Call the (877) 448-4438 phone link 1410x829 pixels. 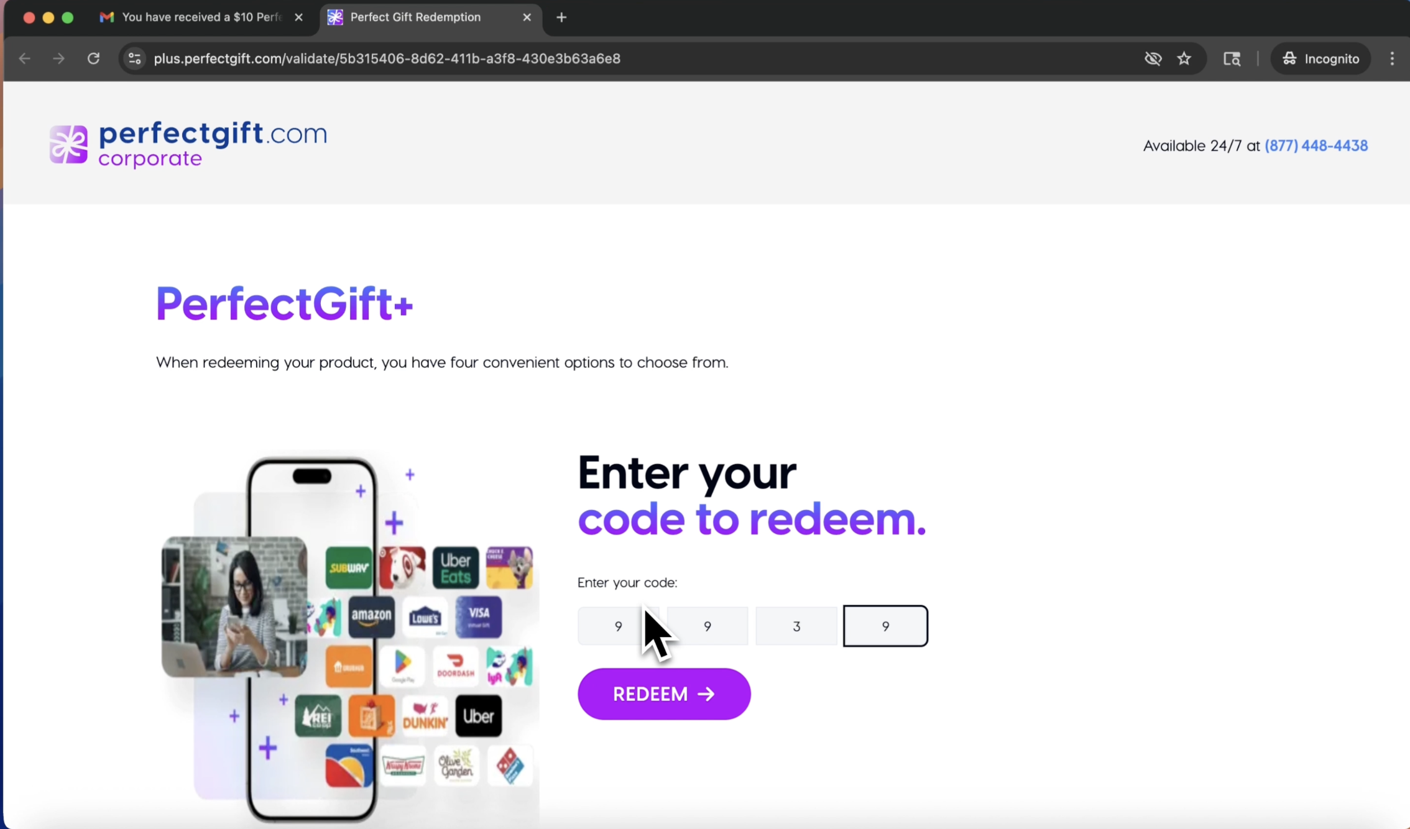[1316, 145]
